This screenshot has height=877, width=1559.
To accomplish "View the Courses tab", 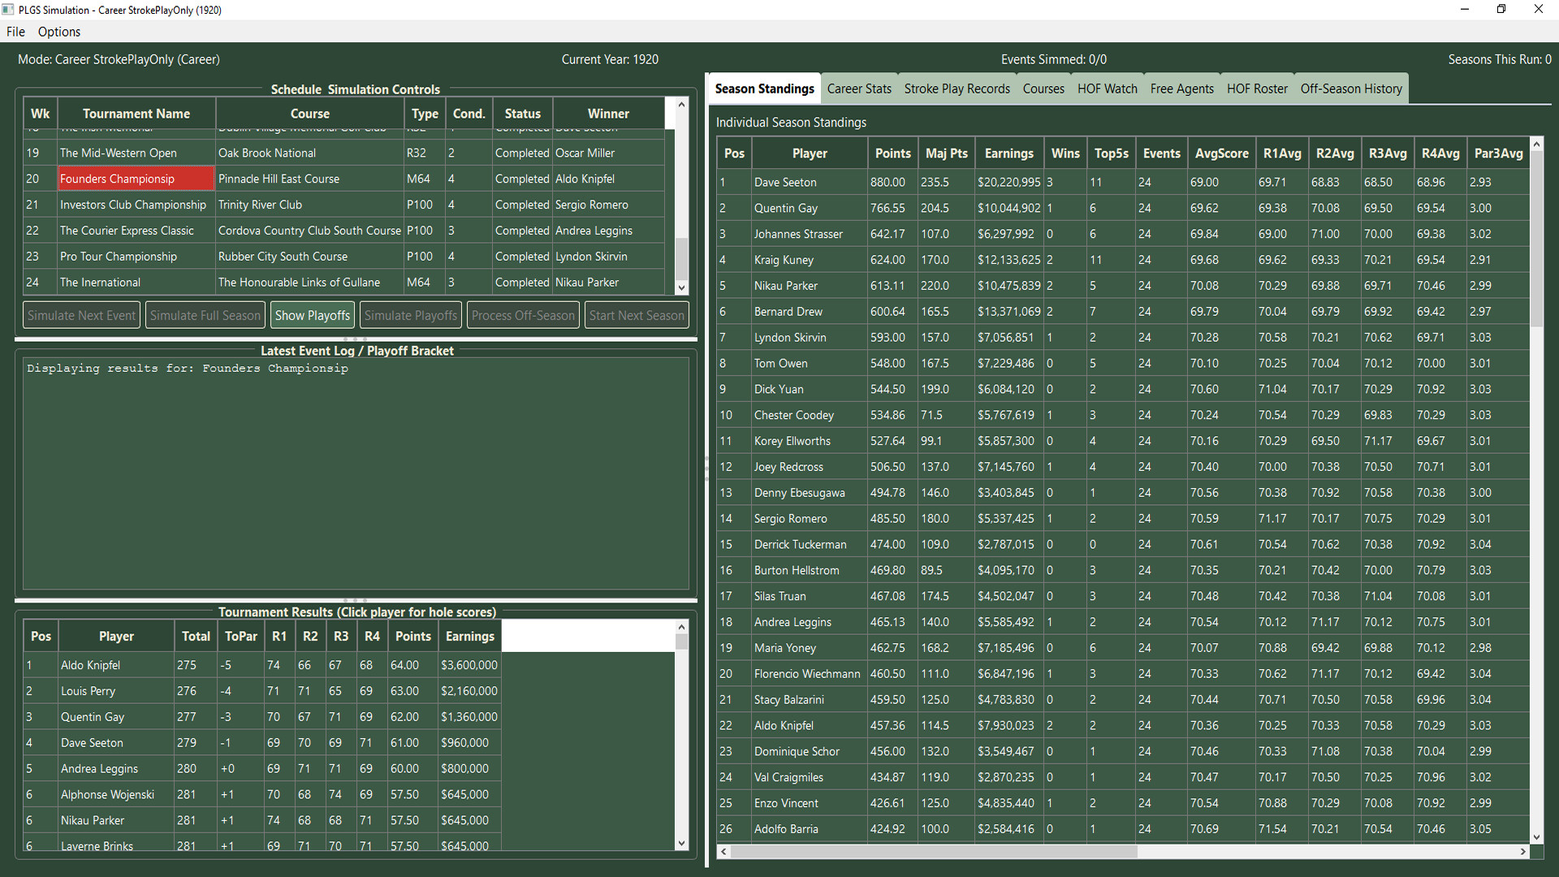I will pos(1043,88).
